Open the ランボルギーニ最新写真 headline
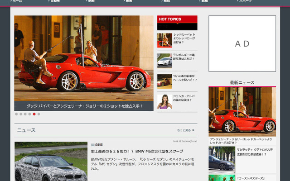The width and height of the screenshot is (290, 181). coord(184,57)
